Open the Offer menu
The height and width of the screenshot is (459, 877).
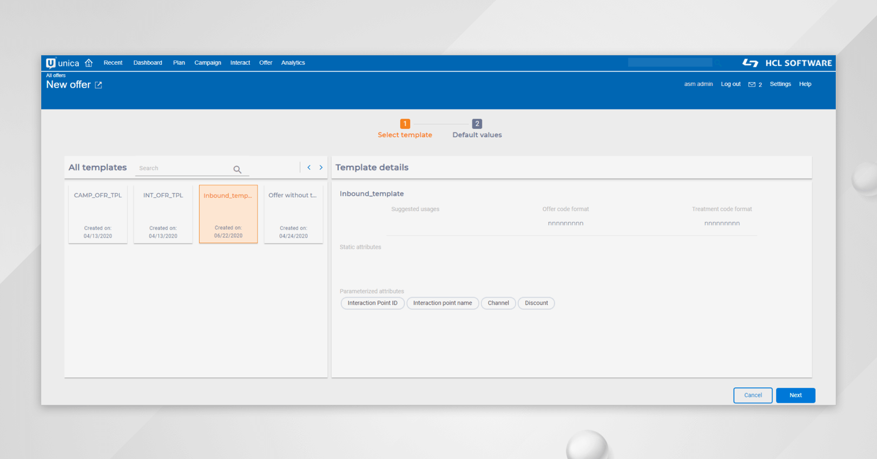[x=266, y=62]
